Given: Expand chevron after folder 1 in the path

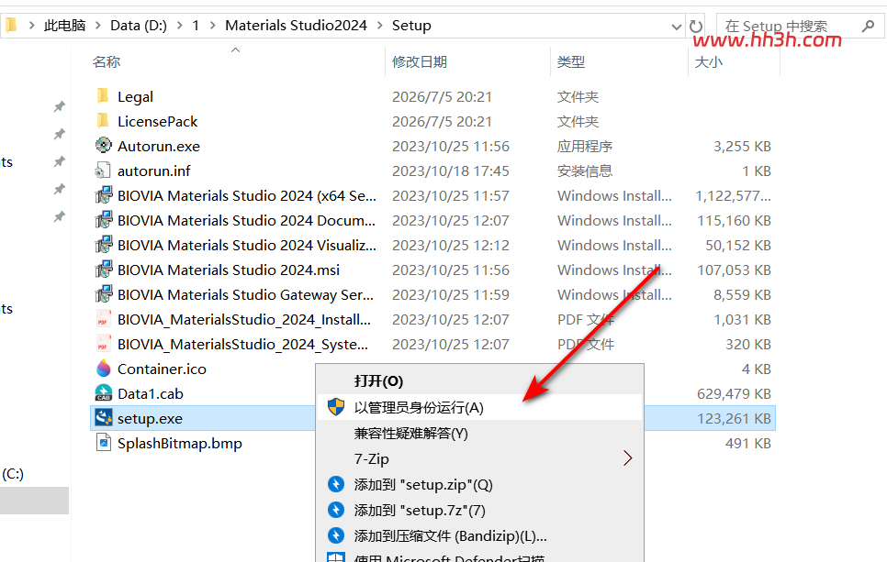Looking at the screenshot, I should (x=213, y=26).
